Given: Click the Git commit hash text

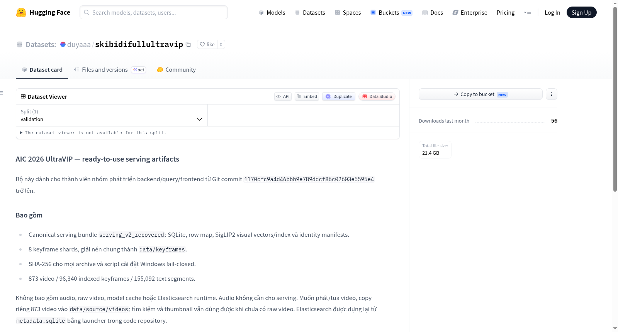Looking at the screenshot, I should click(309, 179).
